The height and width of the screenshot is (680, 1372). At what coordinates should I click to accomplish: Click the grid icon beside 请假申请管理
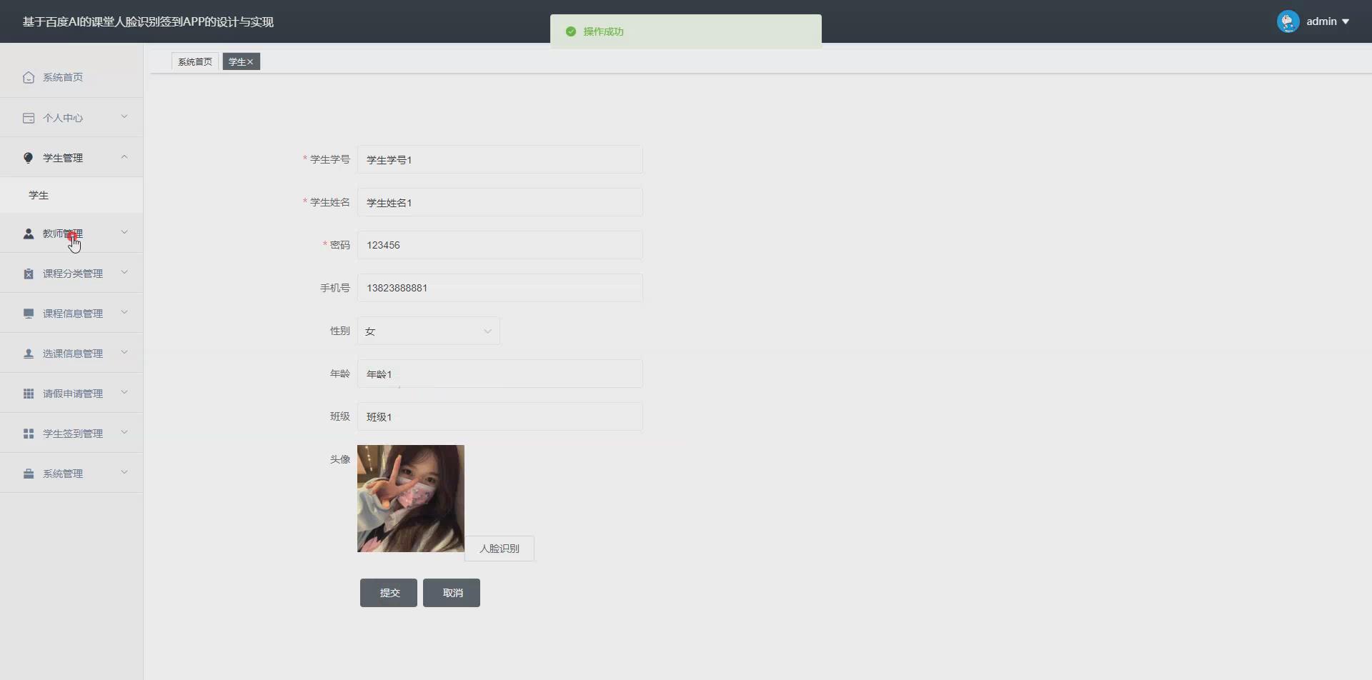click(x=29, y=394)
